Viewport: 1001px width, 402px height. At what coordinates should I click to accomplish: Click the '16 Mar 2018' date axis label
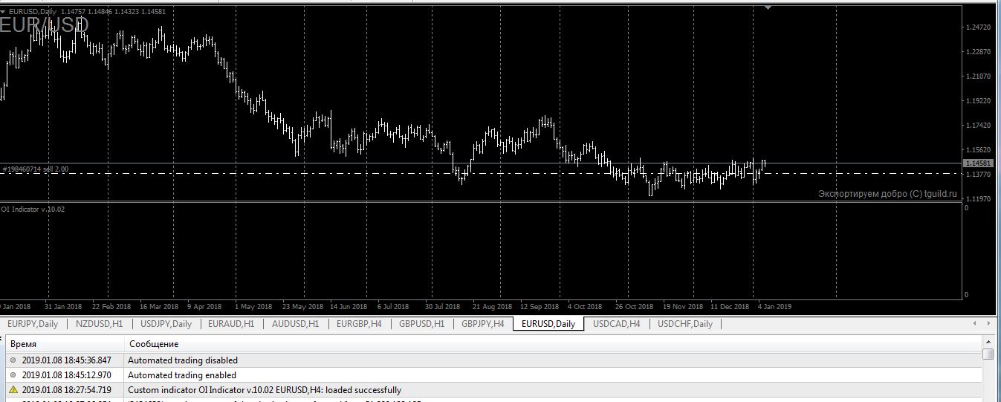pos(159,306)
